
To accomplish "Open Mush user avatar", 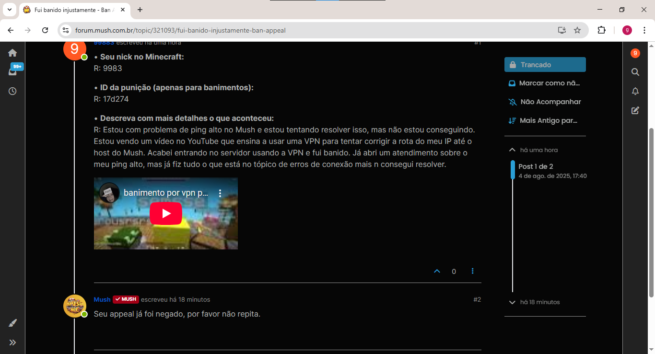I will point(75,306).
